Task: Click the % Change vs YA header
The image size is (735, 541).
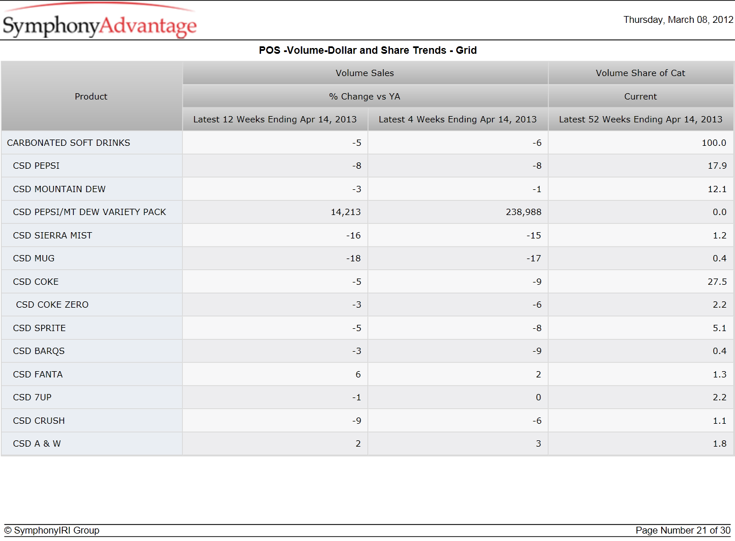Action: [365, 96]
